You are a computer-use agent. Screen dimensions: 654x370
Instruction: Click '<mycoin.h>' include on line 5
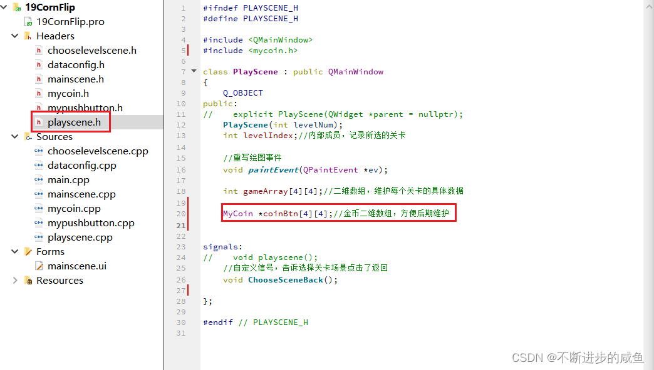coord(272,51)
